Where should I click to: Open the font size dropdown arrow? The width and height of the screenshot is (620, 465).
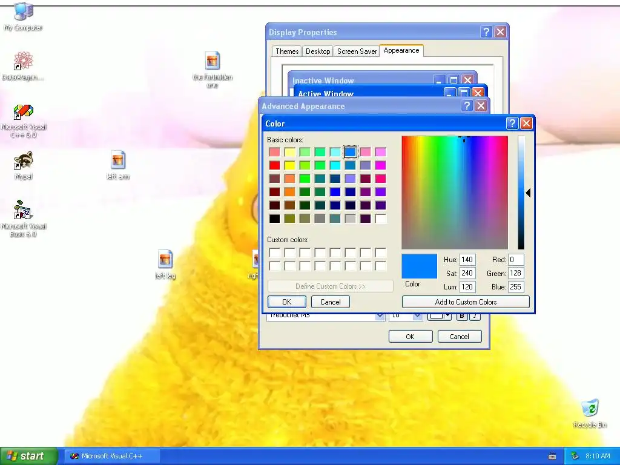417,316
